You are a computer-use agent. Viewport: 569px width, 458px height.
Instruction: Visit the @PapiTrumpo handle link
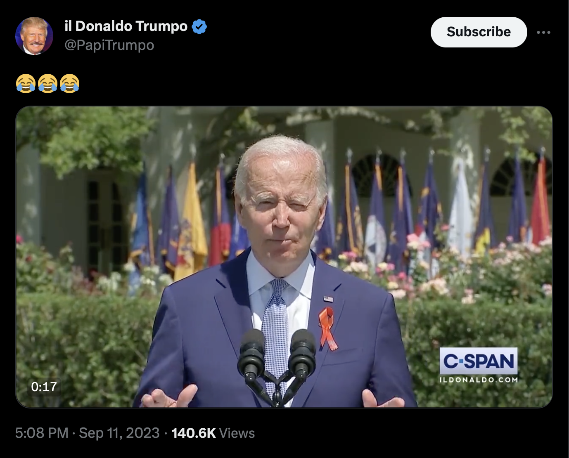109,45
